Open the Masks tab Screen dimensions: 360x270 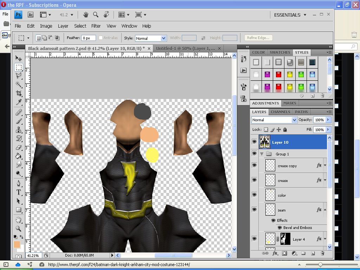290,103
